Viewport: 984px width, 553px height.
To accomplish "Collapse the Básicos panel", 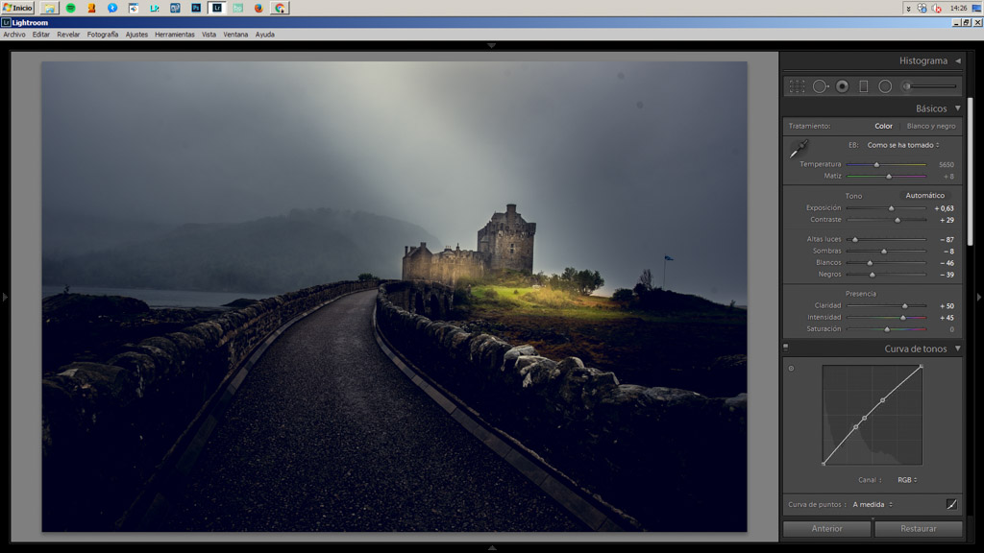I will (x=957, y=108).
